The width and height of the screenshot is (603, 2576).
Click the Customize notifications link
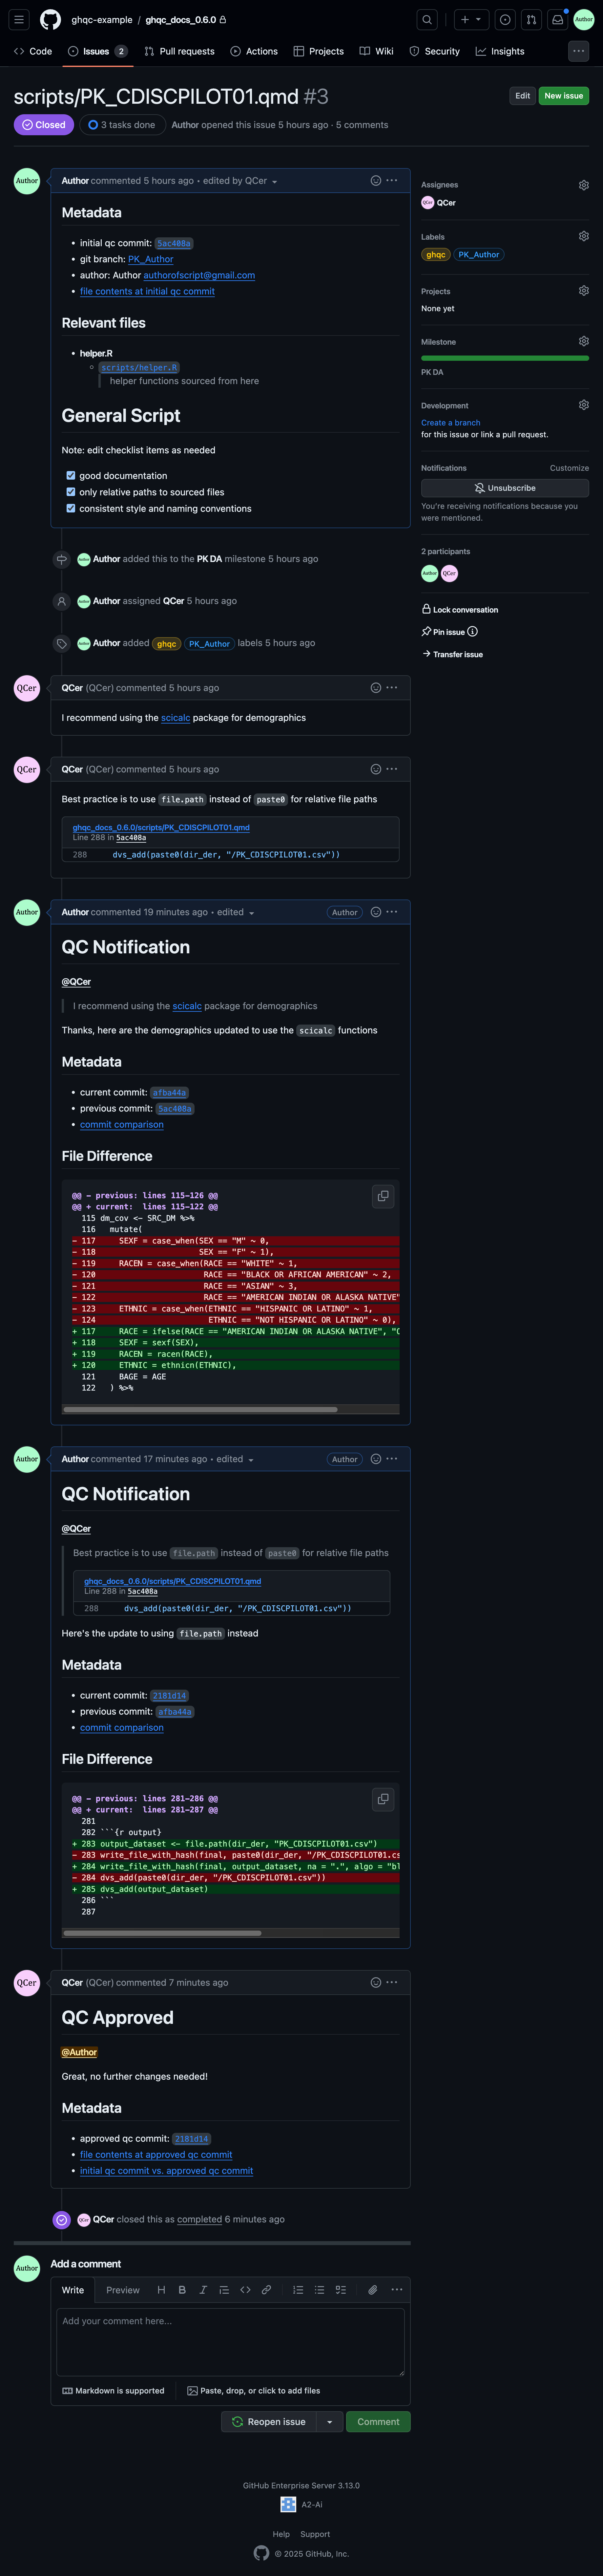tap(569, 468)
